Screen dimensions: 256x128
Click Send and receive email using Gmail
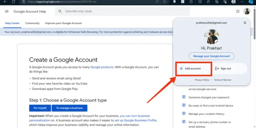tap(56, 78)
